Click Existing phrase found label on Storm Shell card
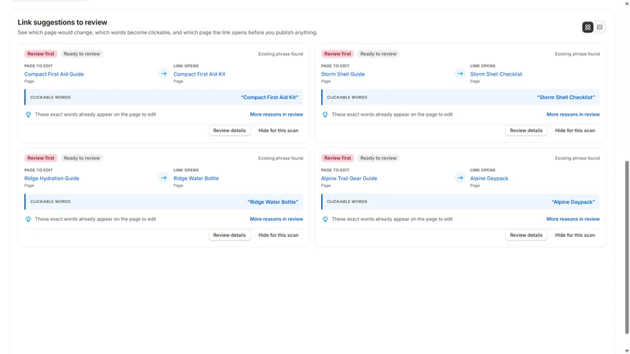The image size is (630, 354). 577,53
